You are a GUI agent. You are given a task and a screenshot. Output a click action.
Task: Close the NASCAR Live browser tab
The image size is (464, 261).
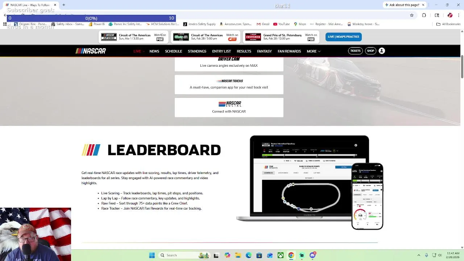click(x=55, y=5)
